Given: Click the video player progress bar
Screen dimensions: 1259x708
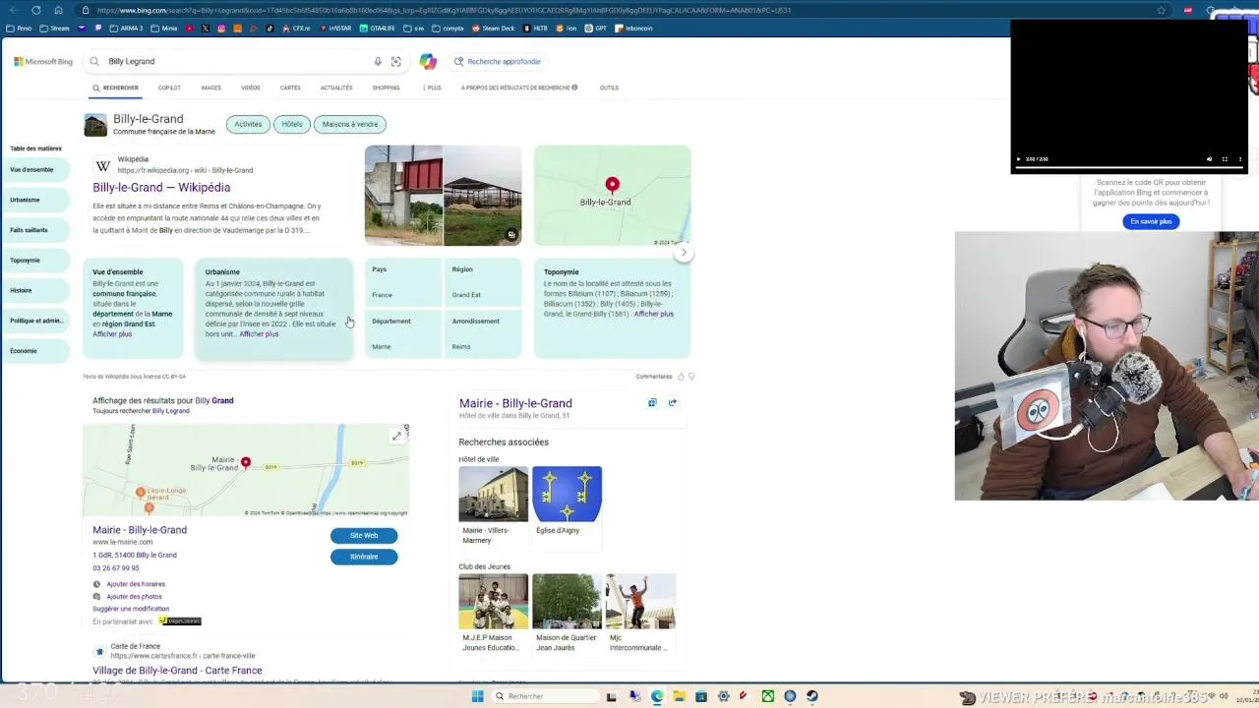Looking at the screenshot, I should click(x=1129, y=169).
